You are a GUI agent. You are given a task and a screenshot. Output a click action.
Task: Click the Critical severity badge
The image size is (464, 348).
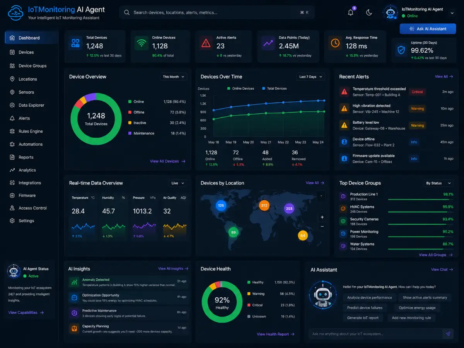pos(417,92)
